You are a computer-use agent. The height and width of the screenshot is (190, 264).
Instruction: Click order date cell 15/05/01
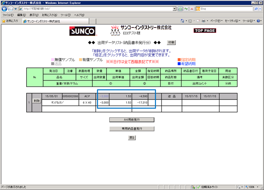click(52, 97)
